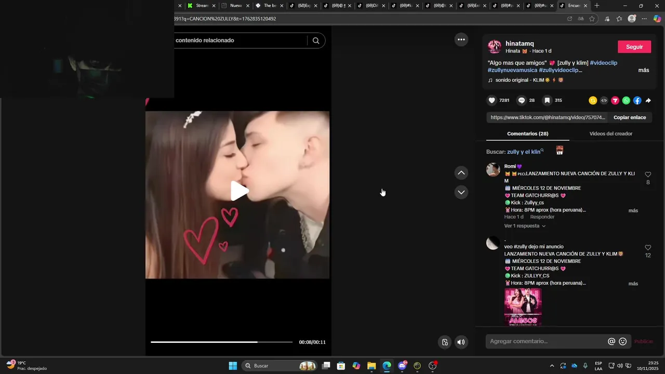Switch to the Comentarios (28) tab
665x374 pixels.
click(528, 133)
